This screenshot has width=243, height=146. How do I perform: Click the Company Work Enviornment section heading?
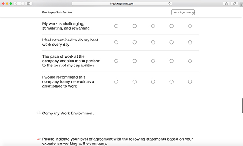(x=68, y=113)
